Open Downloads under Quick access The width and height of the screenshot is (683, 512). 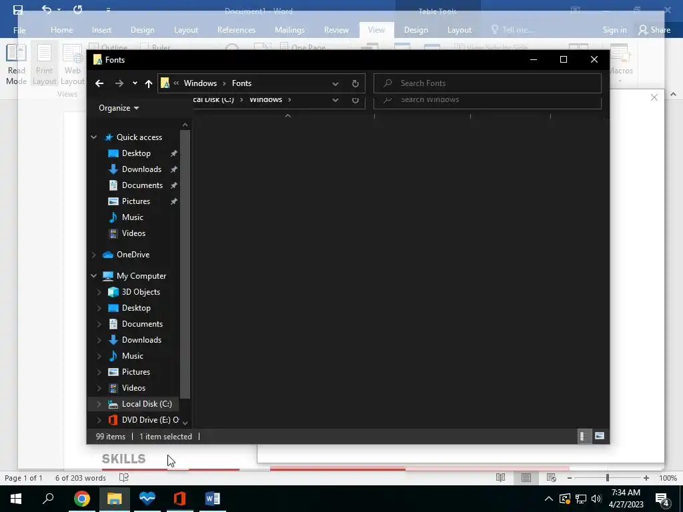(141, 169)
